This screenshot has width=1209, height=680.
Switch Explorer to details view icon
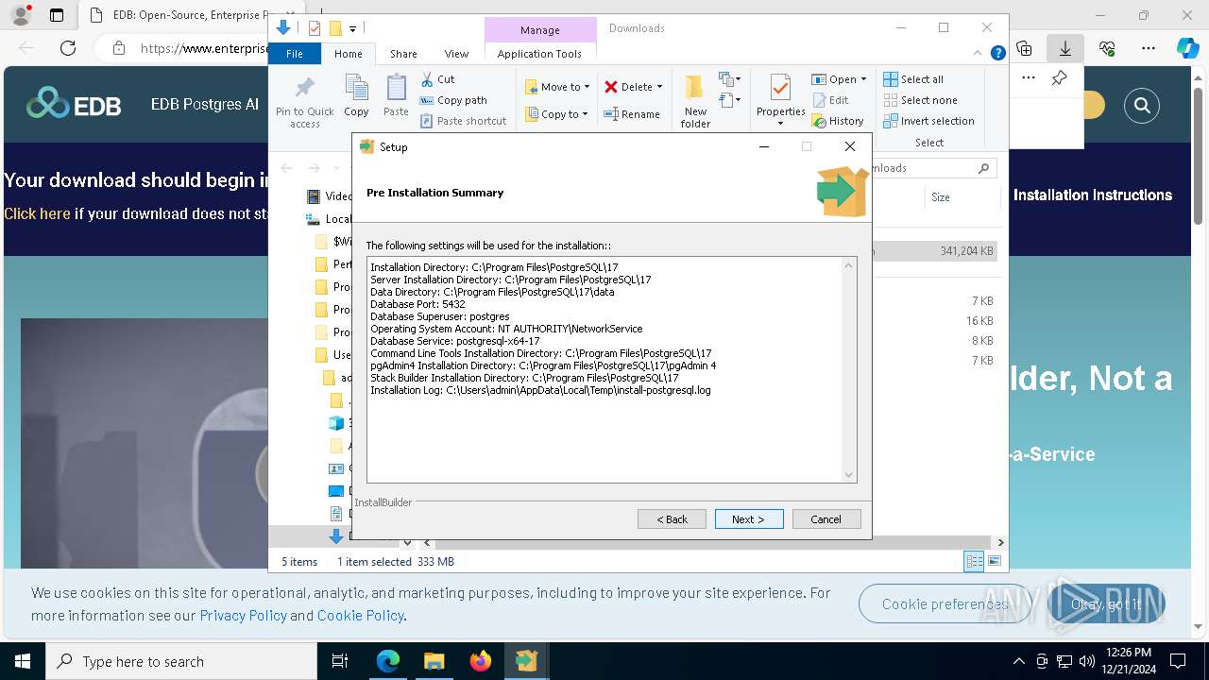tap(973, 562)
